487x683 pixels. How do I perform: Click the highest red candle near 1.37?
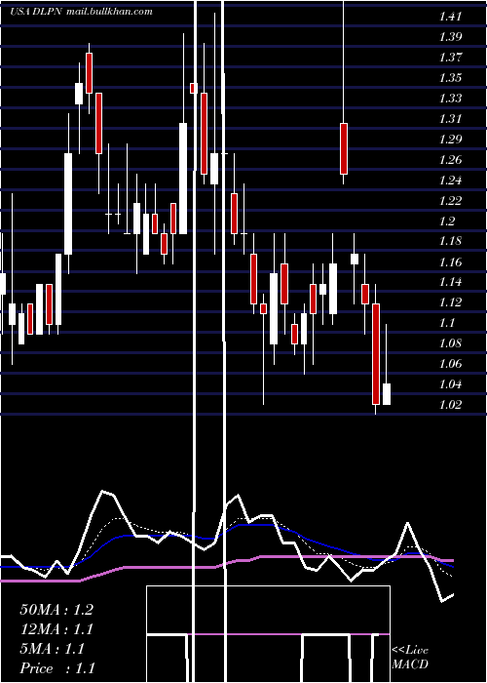[x=90, y=73]
